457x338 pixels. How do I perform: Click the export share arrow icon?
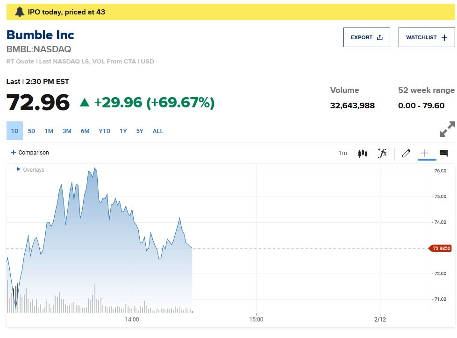(x=379, y=38)
